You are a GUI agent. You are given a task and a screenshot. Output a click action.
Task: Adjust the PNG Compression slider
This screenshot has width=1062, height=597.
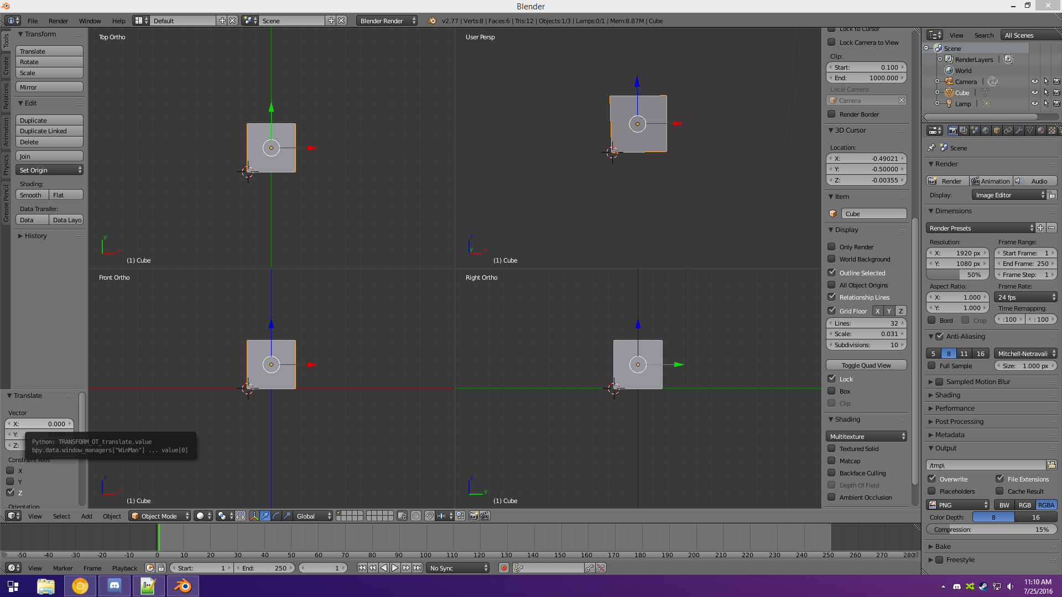pos(991,529)
